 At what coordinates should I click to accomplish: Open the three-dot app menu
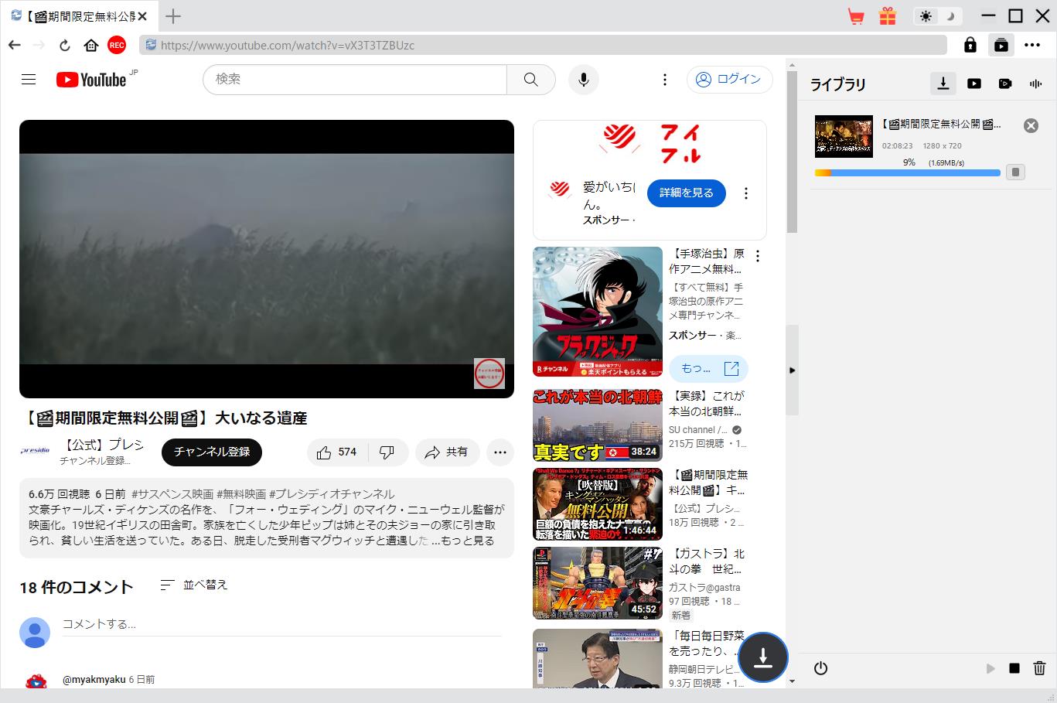tap(1032, 45)
